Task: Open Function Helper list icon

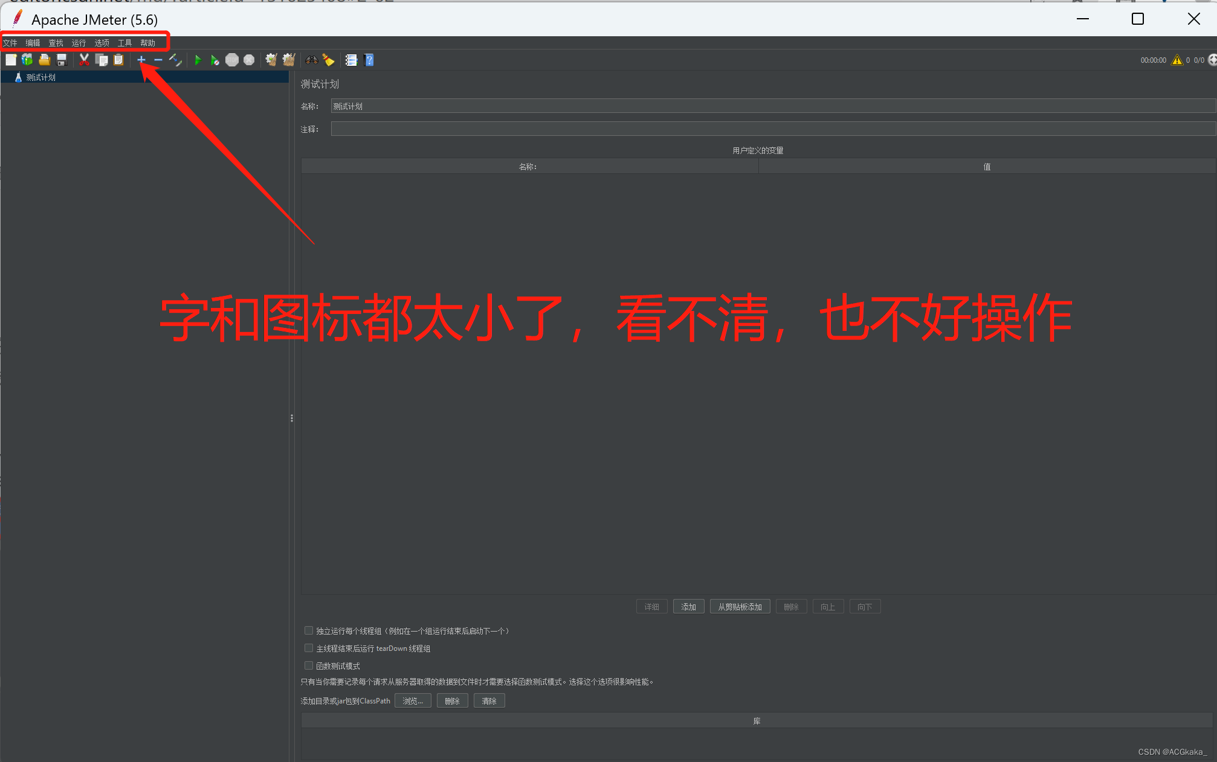Action: click(x=351, y=60)
